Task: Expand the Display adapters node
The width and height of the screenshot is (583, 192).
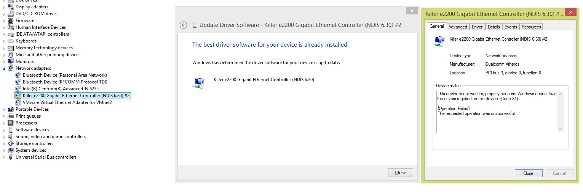Action: 4,7
